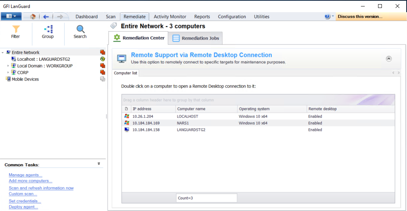The width and height of the screenshot is (407, 211).
Task: Sort by IP address column header
Action: (x=153, y=109)
